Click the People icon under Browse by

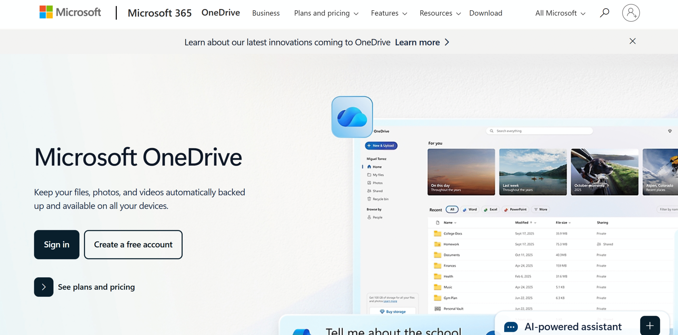(369, 217)
